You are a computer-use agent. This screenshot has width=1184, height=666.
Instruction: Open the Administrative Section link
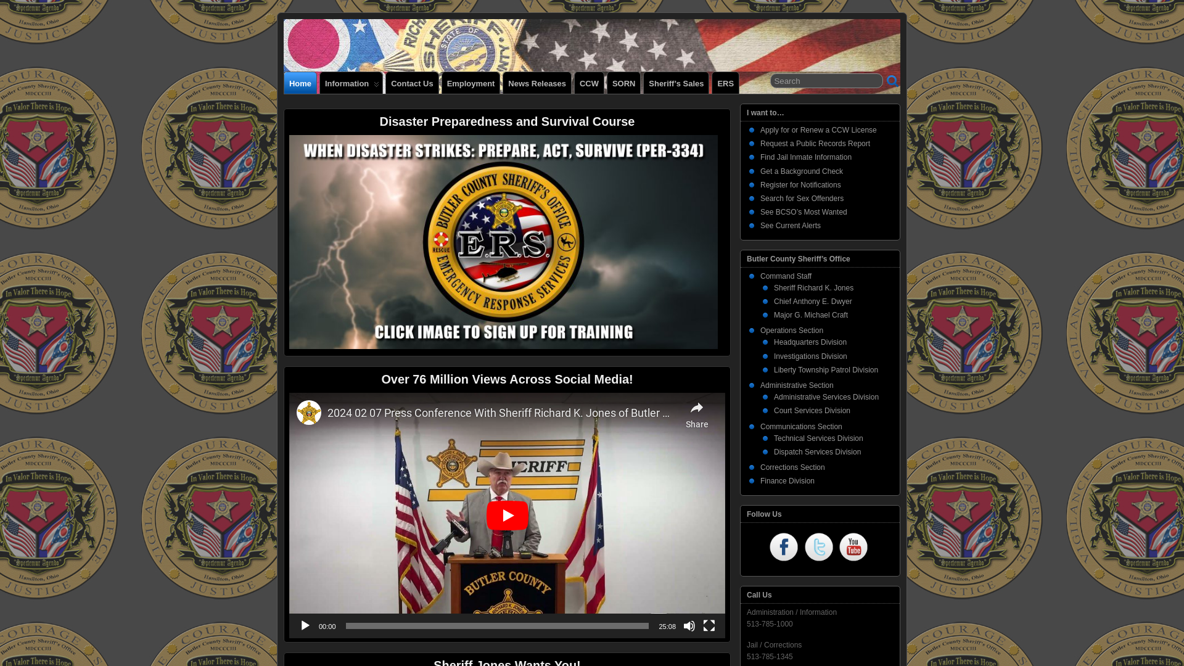797,385
